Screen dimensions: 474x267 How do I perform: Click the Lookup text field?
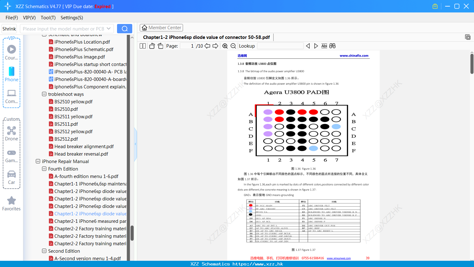coord(280,46)
